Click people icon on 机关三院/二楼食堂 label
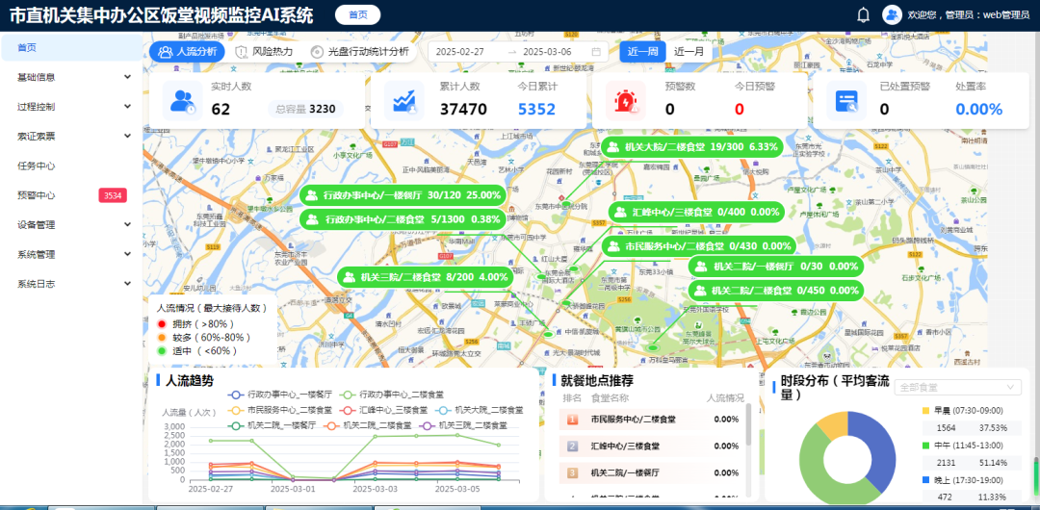The width and height of the screenshot is (1040, 510). [x=349, y=277]
